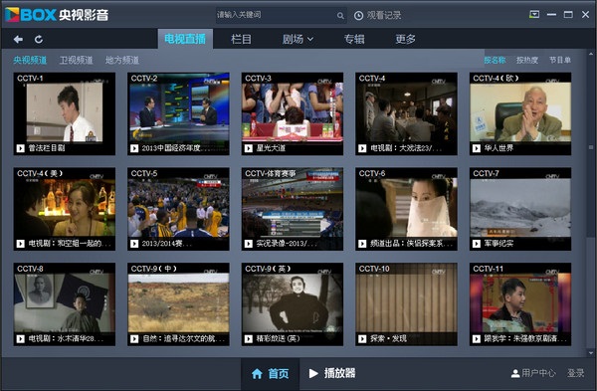Click play icon under CCTV-9(中)
Screen dimensions: 597x391
pyautogui.click(x=134, y=339)
